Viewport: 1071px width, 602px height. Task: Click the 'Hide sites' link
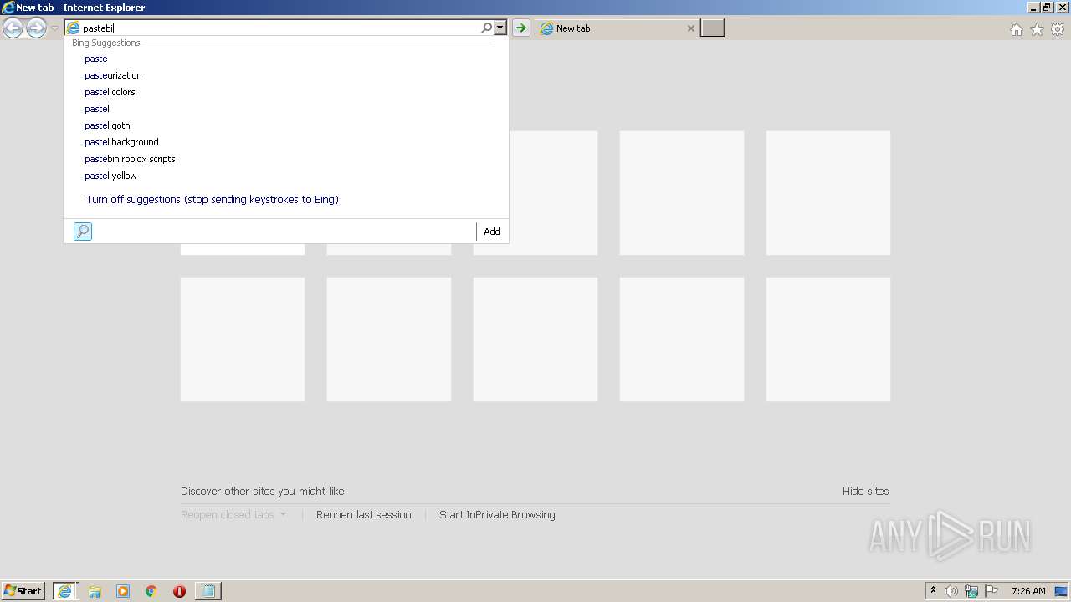click(866, 492)
